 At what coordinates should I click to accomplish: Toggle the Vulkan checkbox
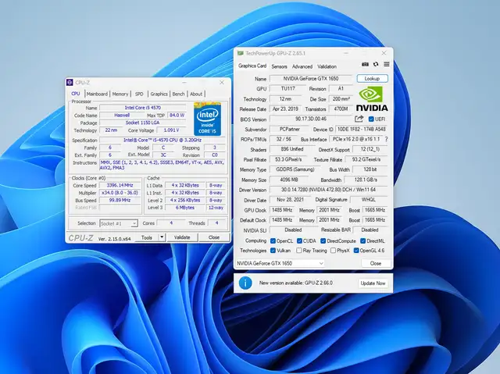pyautogui.click(x=273, y=251)
